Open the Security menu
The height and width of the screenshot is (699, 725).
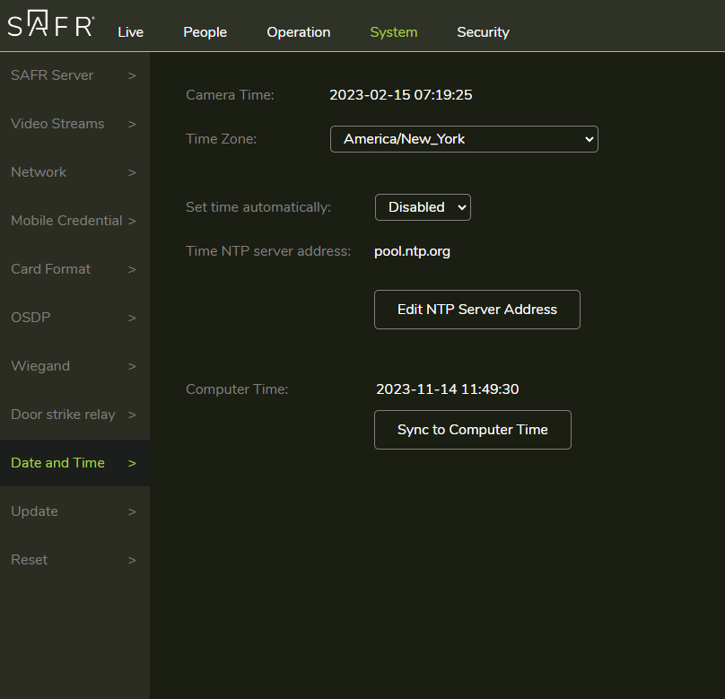pyautogui.click(x=483, y=31)
